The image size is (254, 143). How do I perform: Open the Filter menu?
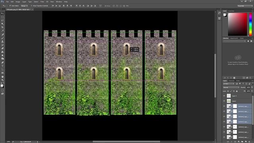tap(42, 2)
